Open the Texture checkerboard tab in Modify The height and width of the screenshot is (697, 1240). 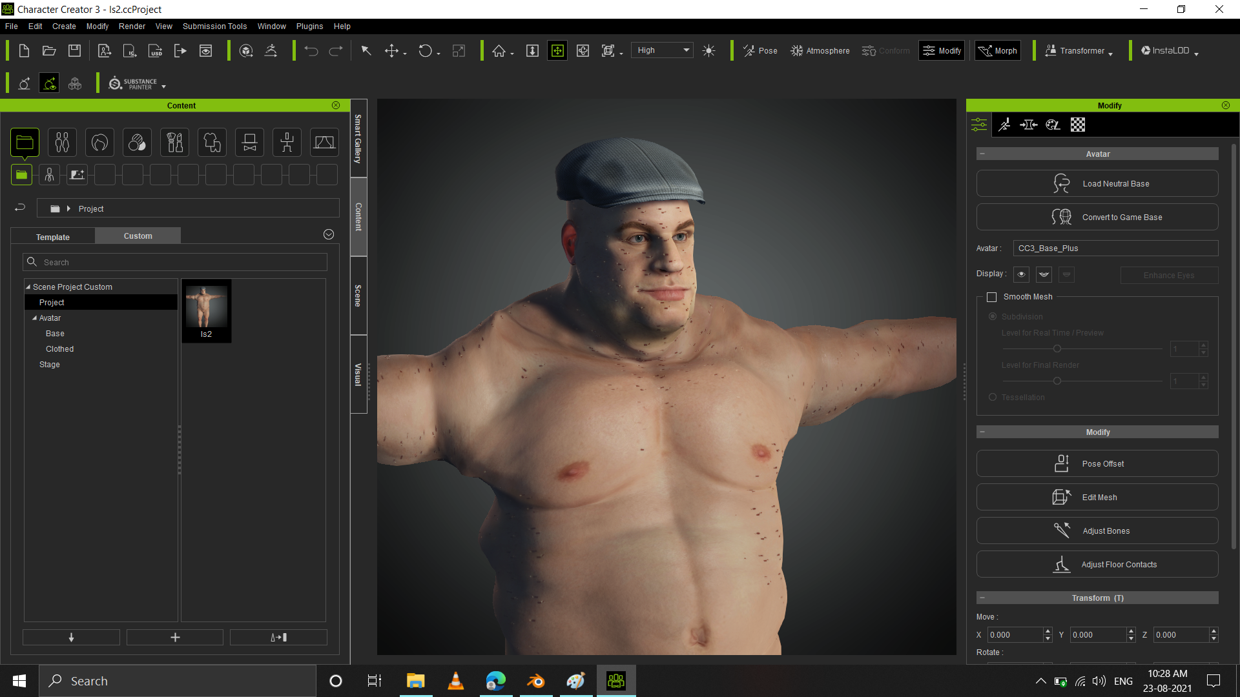pyautogui.click(x=1078, y=125)
